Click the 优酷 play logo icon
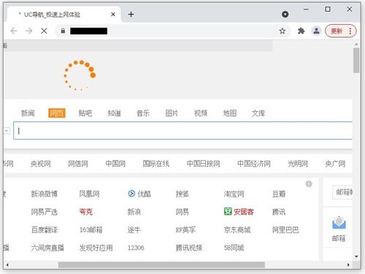The height and width of the screenshot is (274, 365). 131,194
